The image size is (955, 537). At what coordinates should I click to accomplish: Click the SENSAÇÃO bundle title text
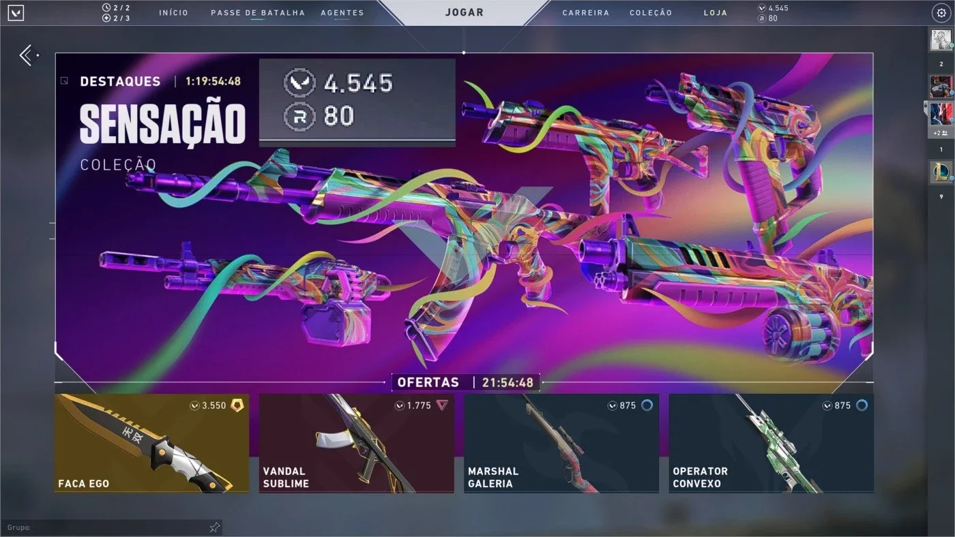[162, 124]
